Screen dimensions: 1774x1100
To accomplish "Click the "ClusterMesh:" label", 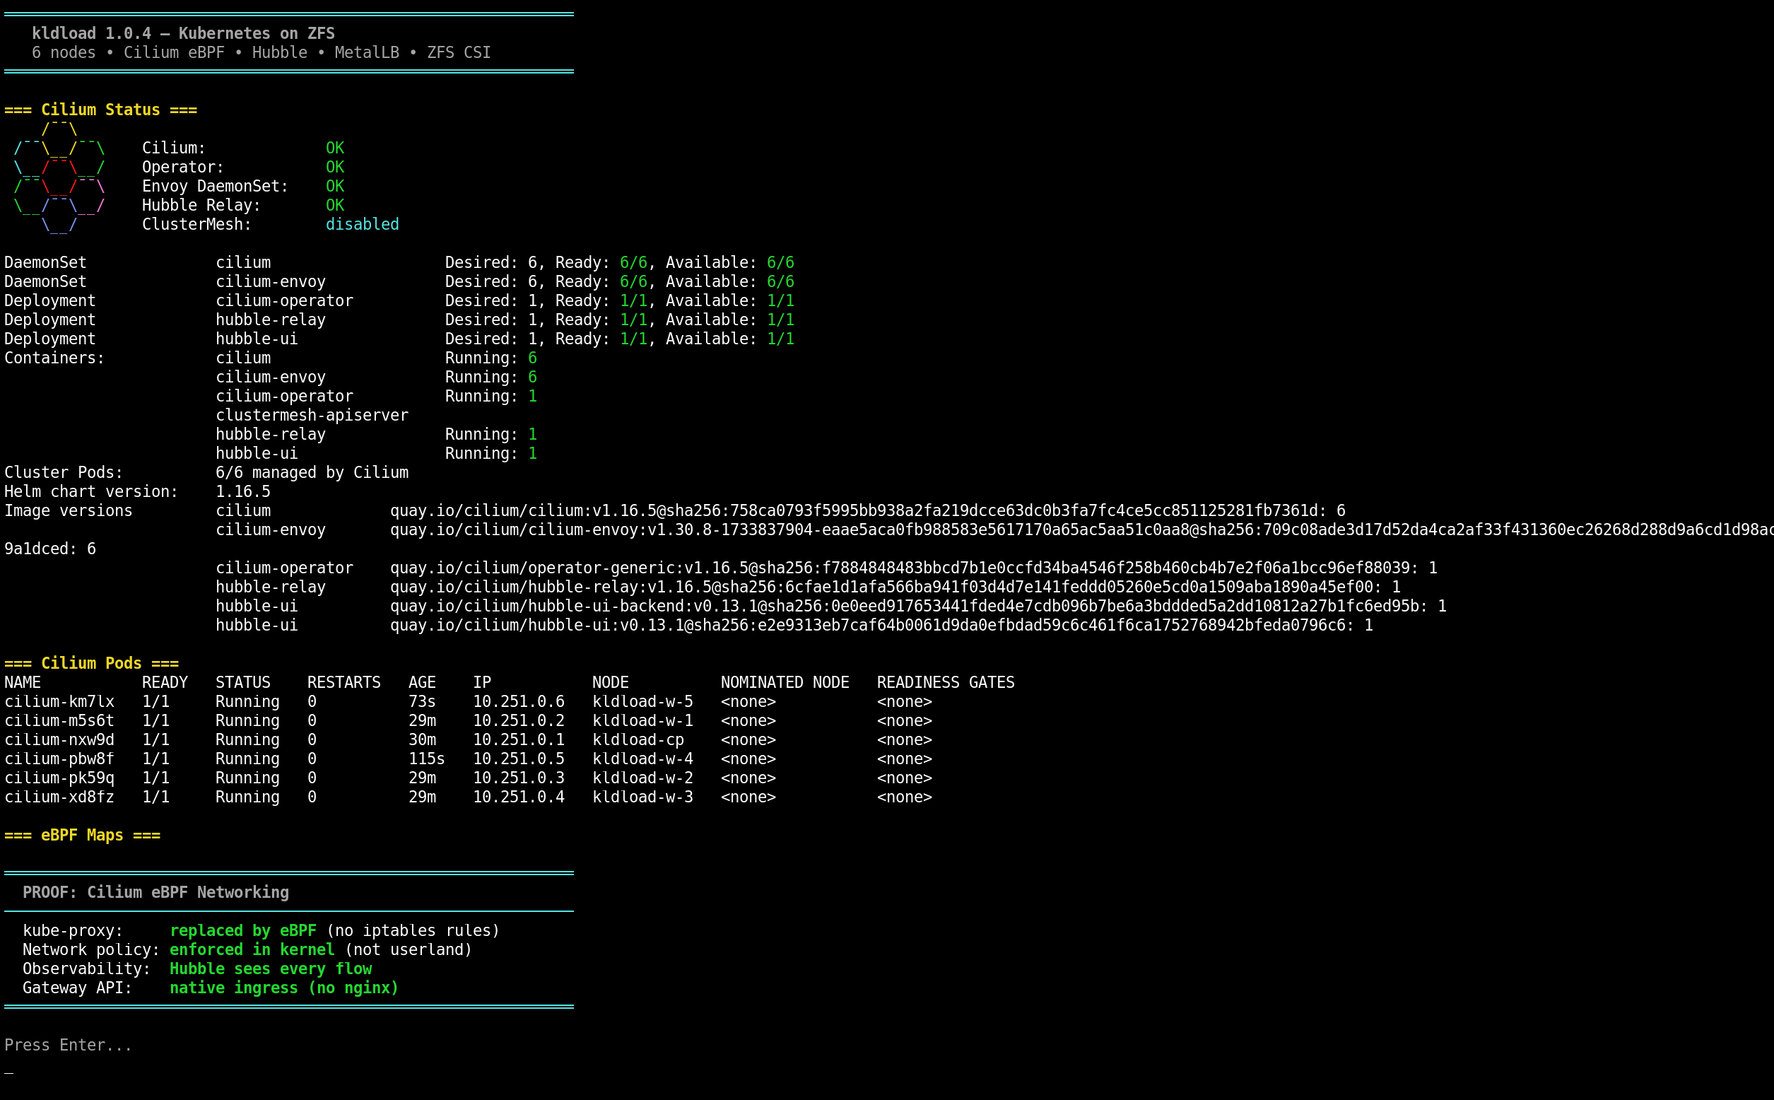I will (196, 224).
